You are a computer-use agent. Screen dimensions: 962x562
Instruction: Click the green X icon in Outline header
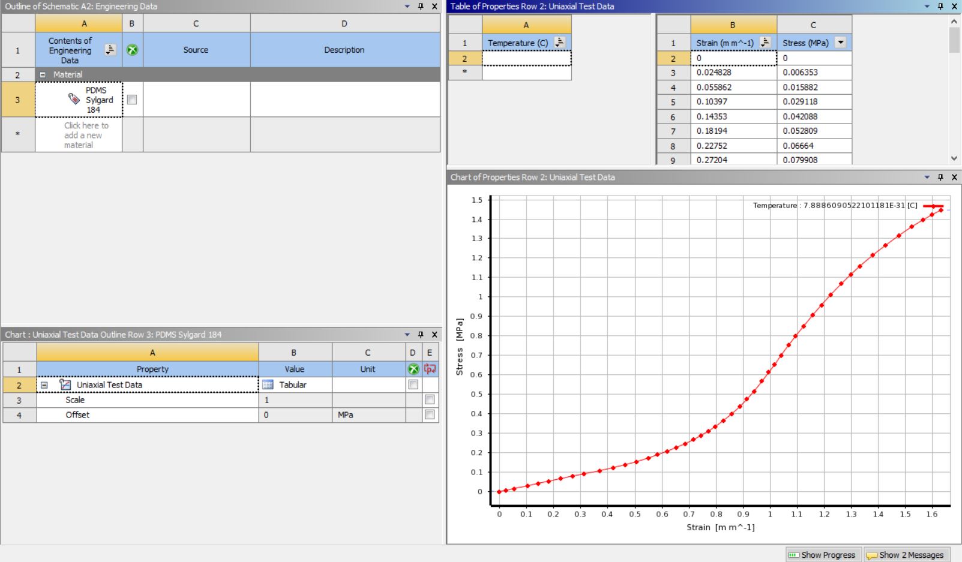pos(132,50)
